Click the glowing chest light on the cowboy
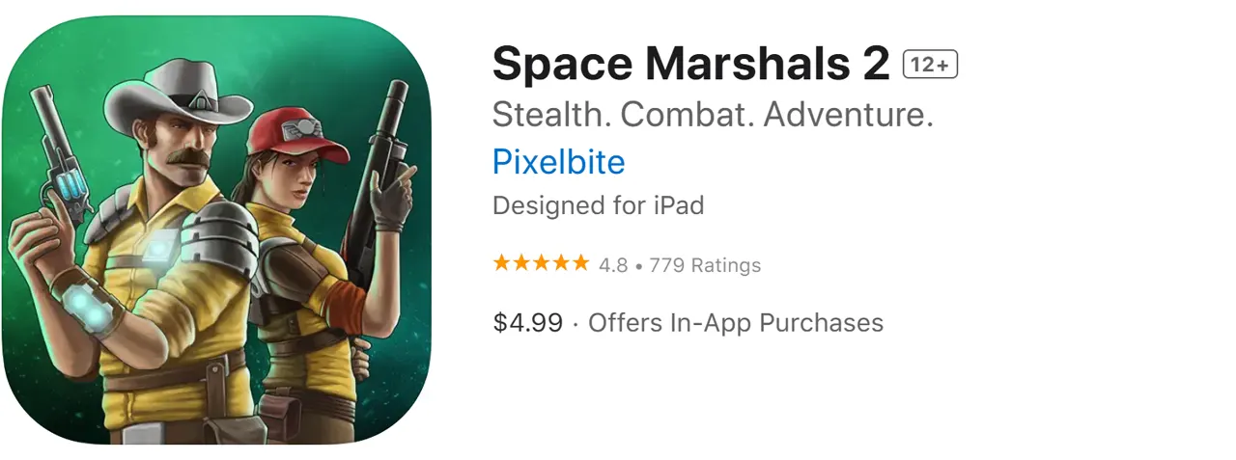This screenshot has height=460, width=1236. [x=154, y=248]
